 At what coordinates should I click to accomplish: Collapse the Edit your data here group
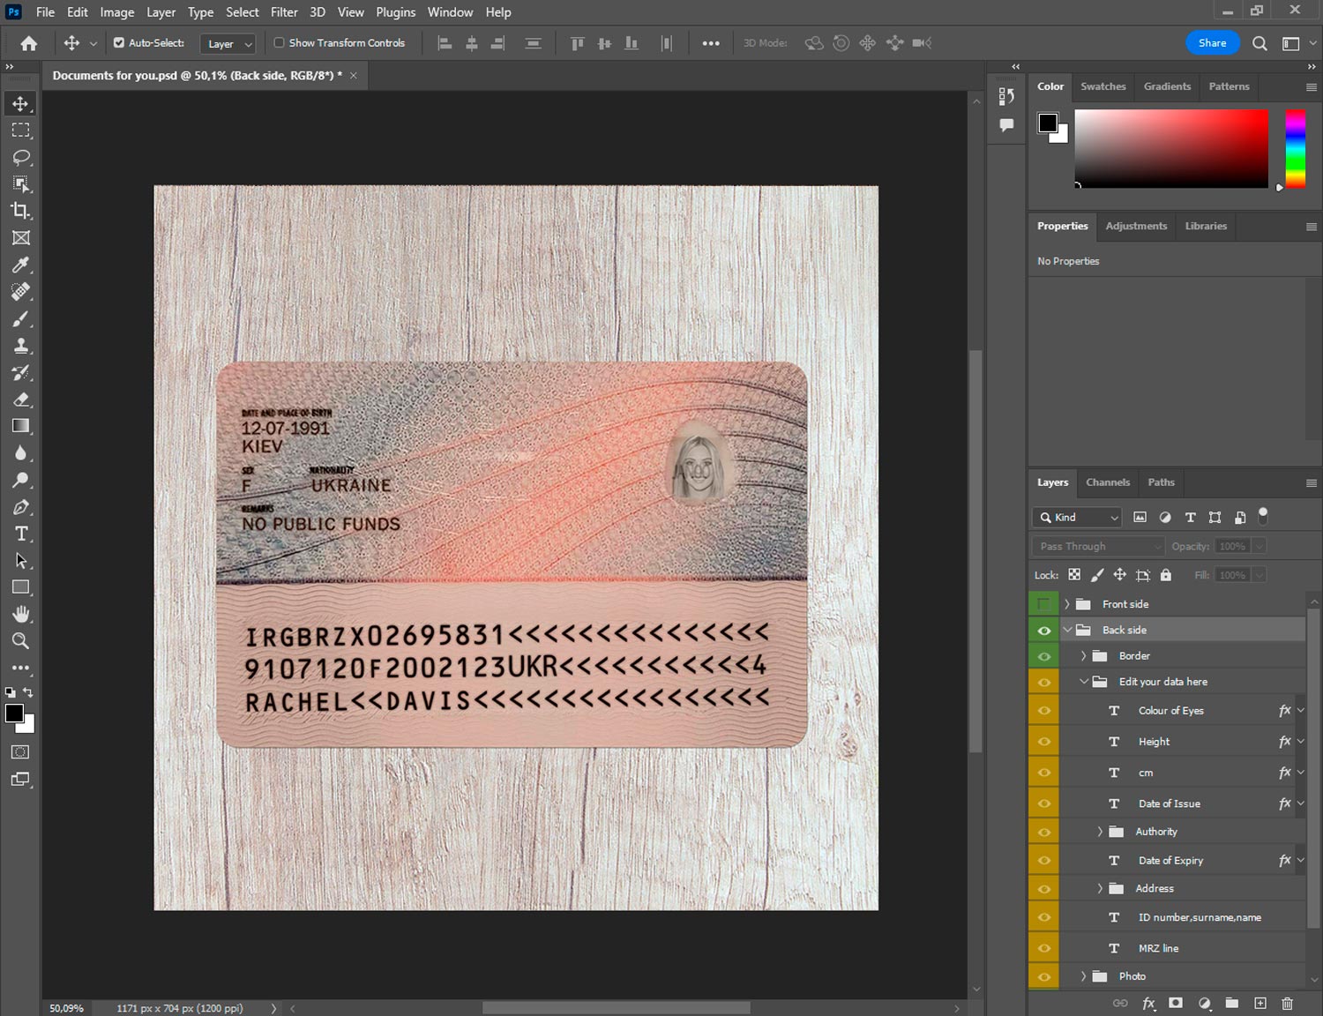point(1084,681)
